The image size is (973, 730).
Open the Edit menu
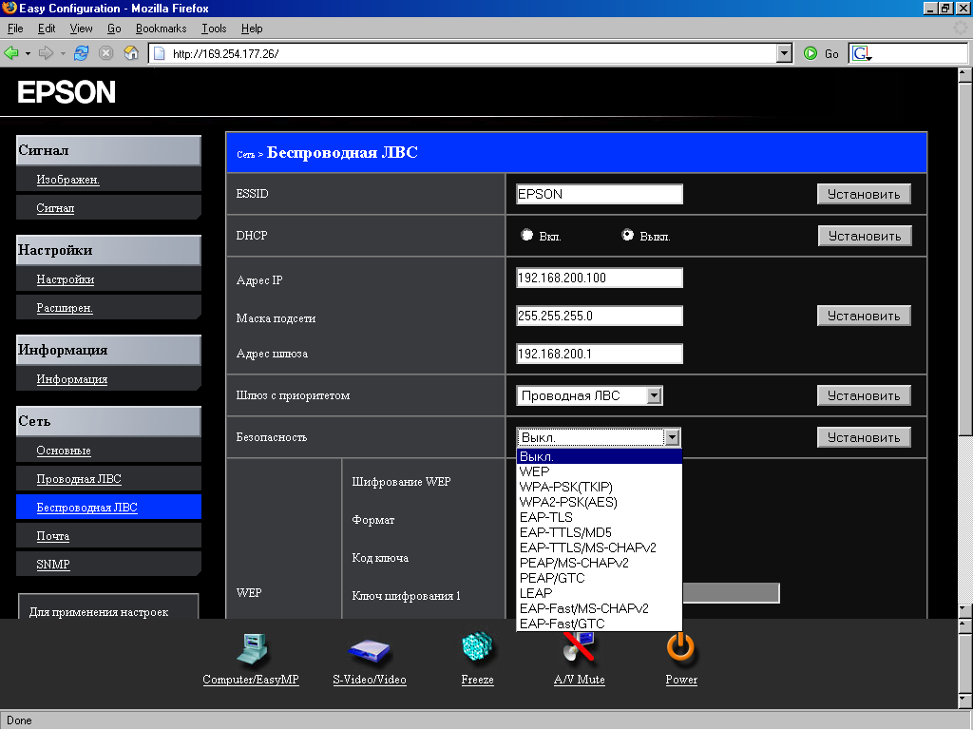[x=47, y=29]
